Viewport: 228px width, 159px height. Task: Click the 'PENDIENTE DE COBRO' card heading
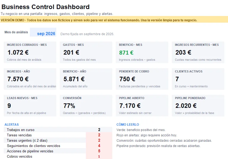click(x=134, y=71)
